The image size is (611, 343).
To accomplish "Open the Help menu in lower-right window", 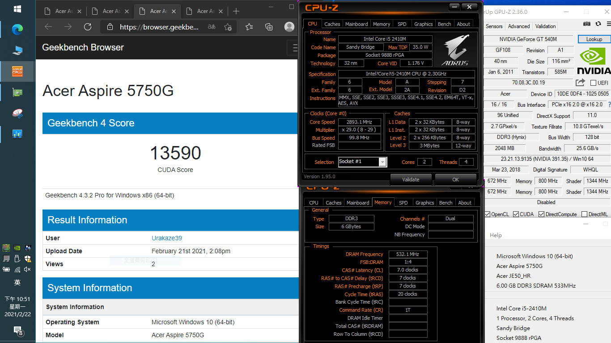I will [x=496, y=235].
